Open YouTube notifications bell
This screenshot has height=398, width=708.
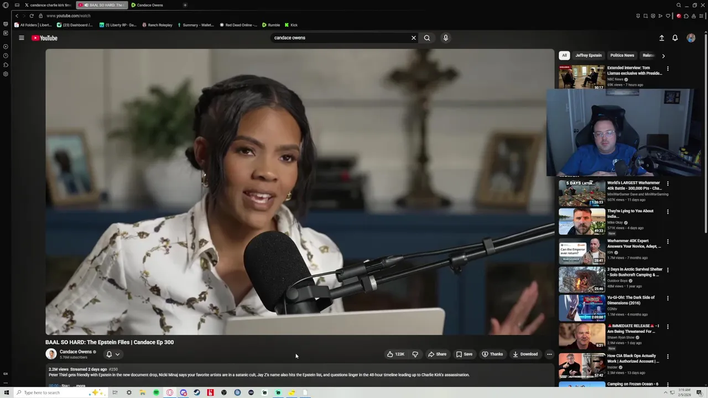(x=675, y=38)
